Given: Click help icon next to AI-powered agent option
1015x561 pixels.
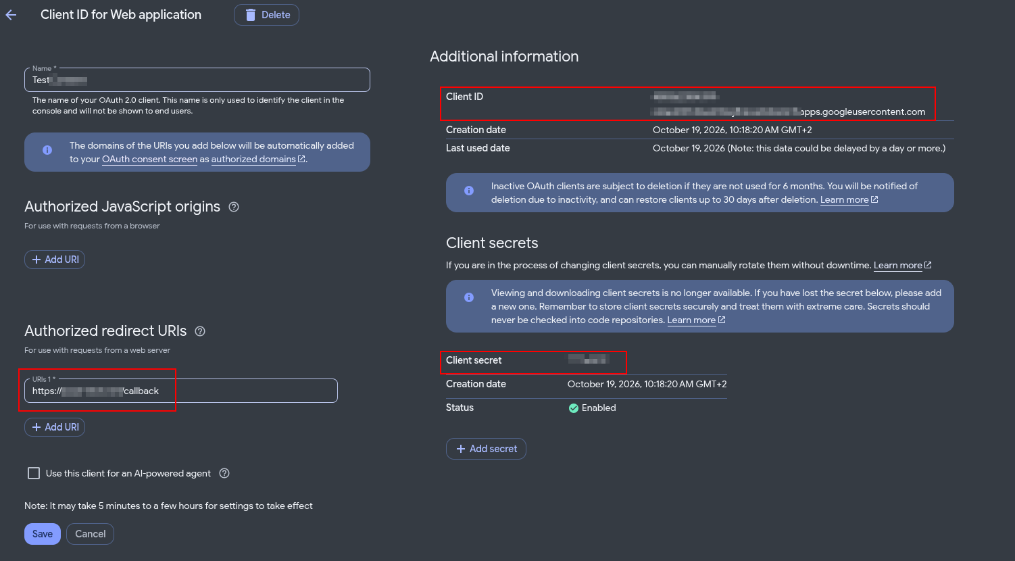Looking at the screenshot, I should pyautogui.click(x=224, y=473).
